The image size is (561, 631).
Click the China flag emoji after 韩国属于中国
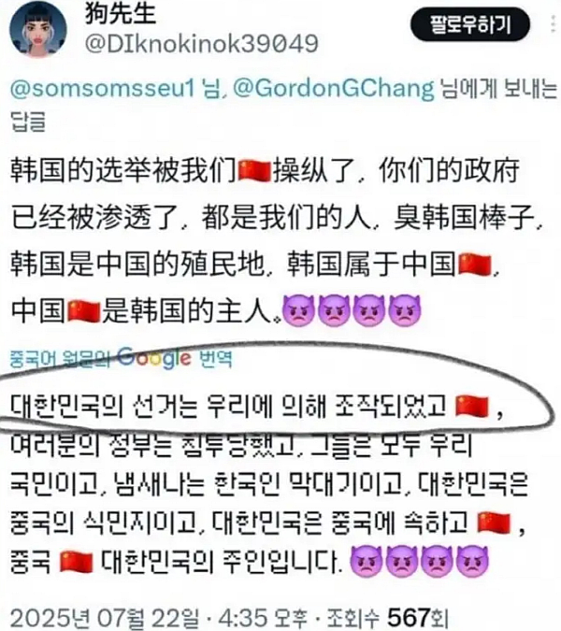click(x=475, y=265)
